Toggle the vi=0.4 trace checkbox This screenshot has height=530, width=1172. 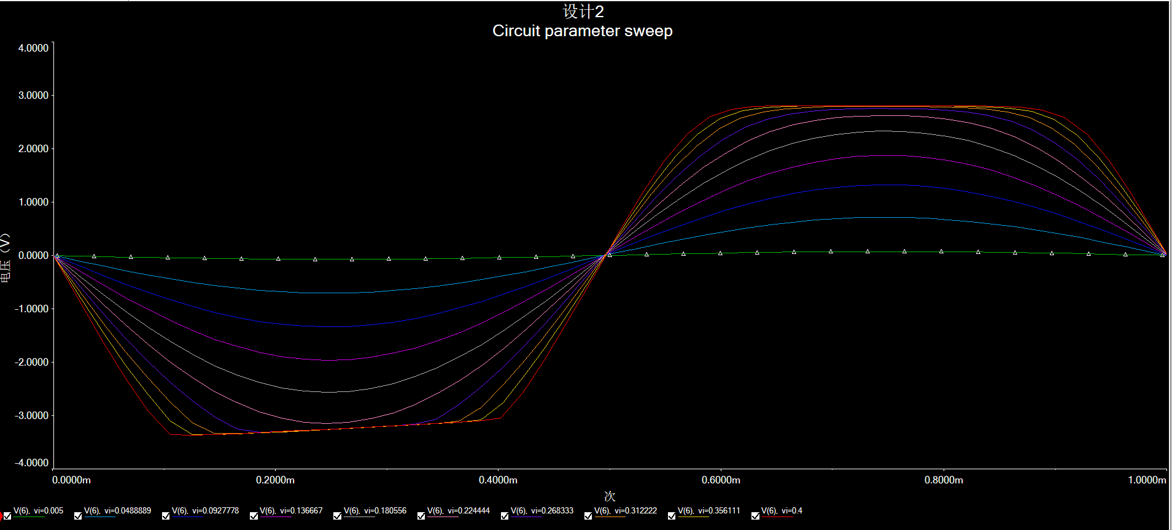tap(755, 516)
